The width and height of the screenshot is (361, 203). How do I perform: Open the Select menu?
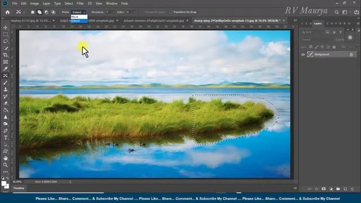[x=69, y=3]
